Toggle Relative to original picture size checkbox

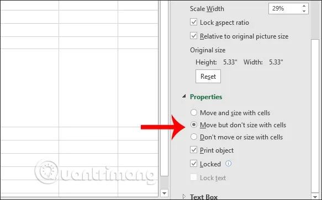point(194,36)
